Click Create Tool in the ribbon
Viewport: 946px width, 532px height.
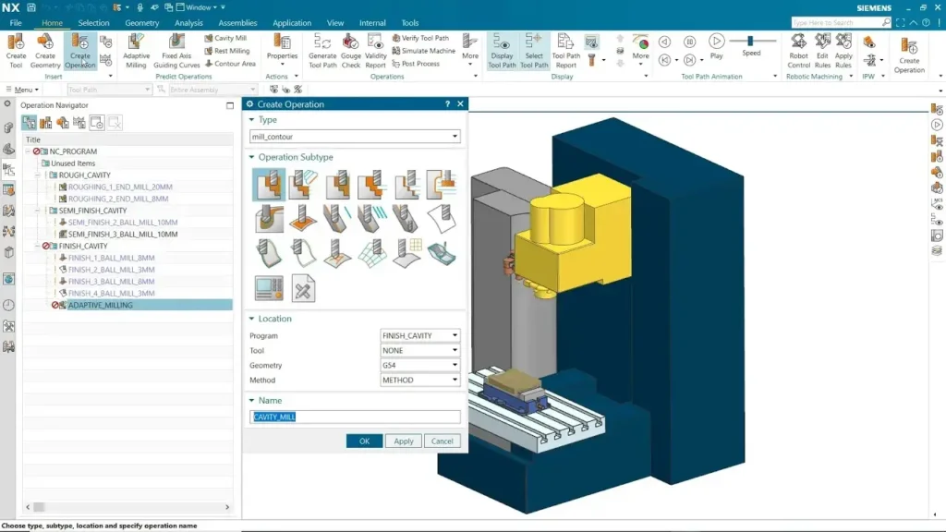(17, 52)
